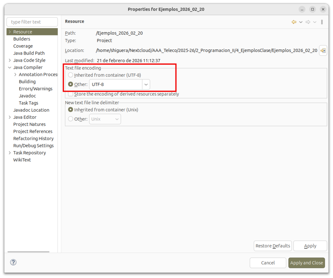Select Inherited from container (UTF-8) radio

71,75
